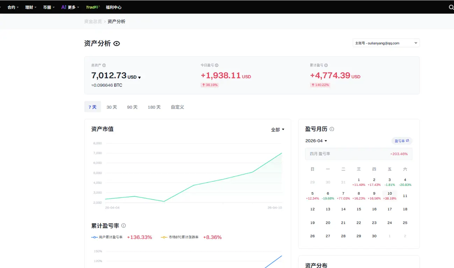Expand the 合约 navigation menu
Viewport: 454px width, 268px height.
coord(13,7)
